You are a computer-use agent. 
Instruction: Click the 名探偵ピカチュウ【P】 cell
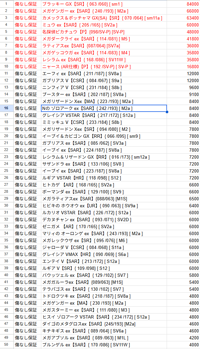coord(104,31)
